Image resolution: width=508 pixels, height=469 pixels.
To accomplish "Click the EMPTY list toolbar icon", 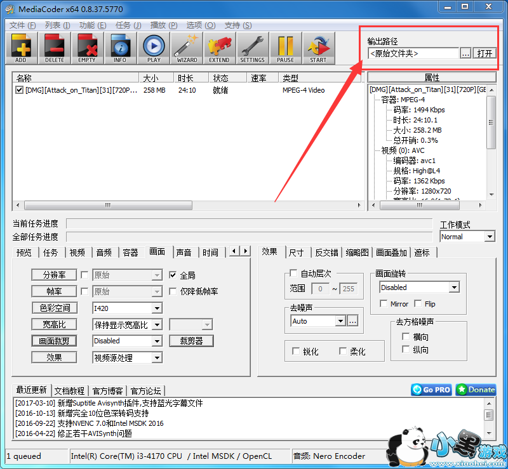I will click(x=87, y=48).
